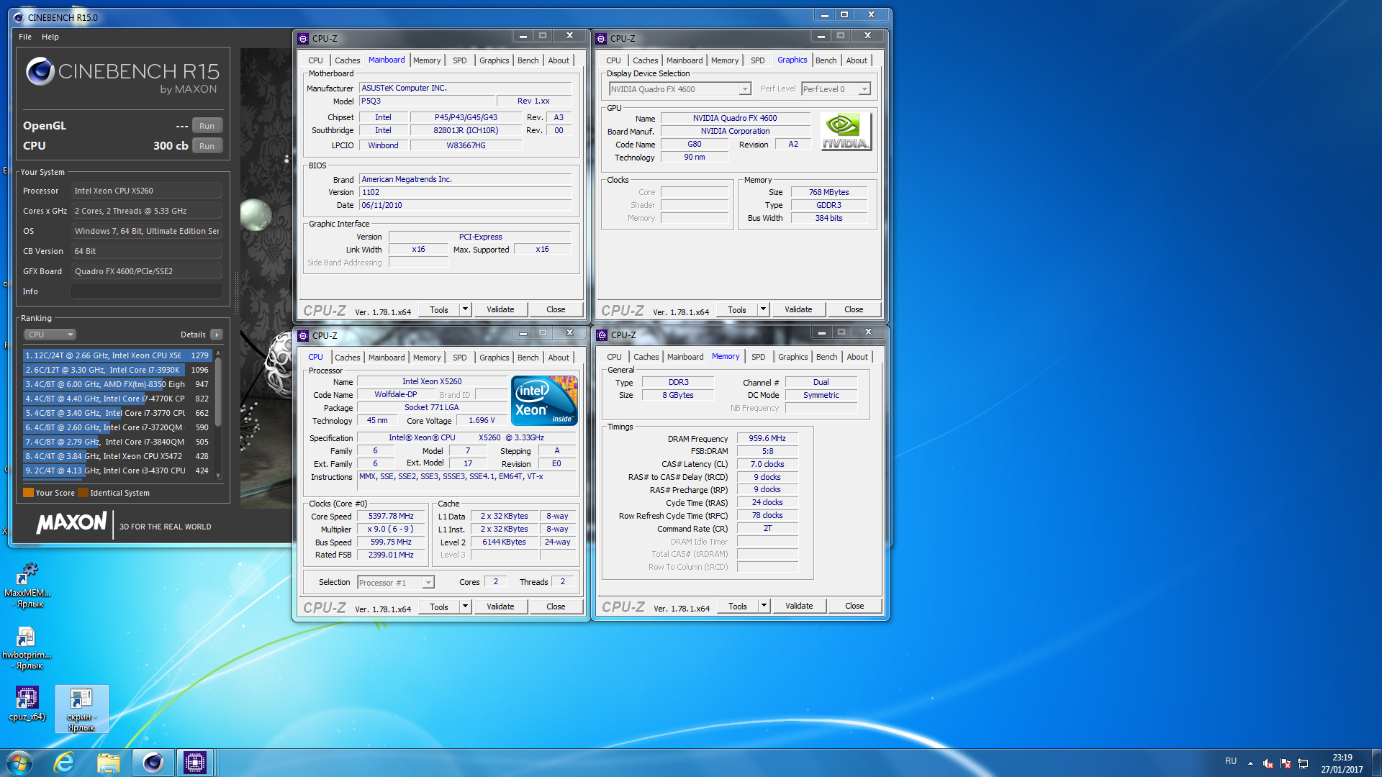This screenshot has height=777, width=1382.
Task: Open Windows Explorer from the taskbar
Action: tap(109, 763)
